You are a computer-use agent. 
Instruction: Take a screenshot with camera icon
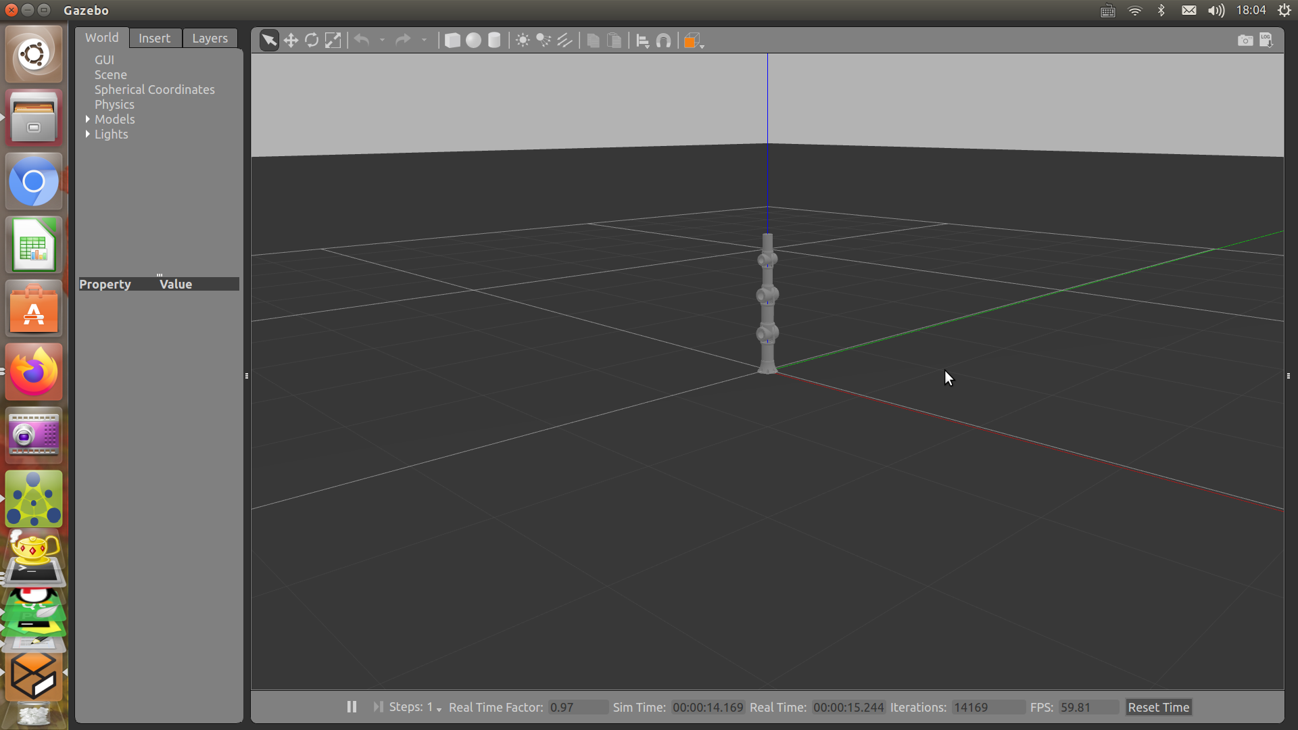(1245, 41)
